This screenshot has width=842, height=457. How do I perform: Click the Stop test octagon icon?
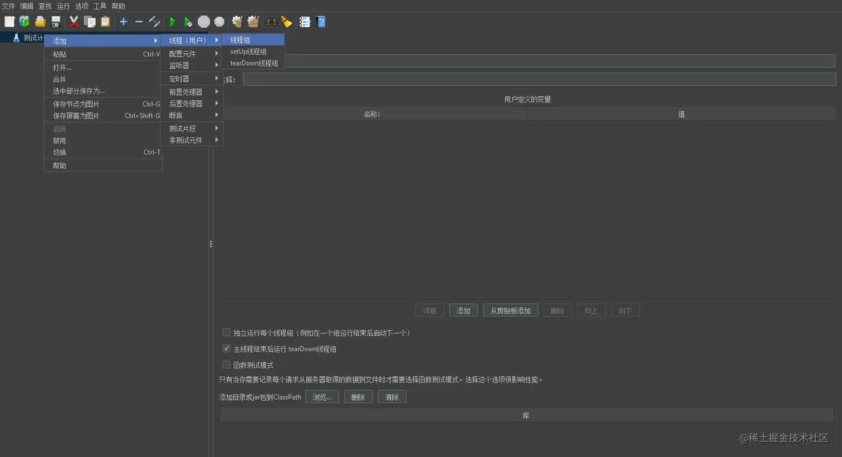[x=204, y=22]
